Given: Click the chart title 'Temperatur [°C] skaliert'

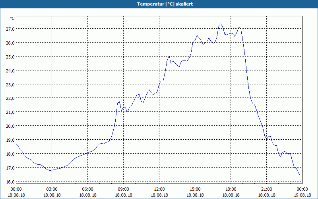Looking at the screenshot, I should coord(159,4).
